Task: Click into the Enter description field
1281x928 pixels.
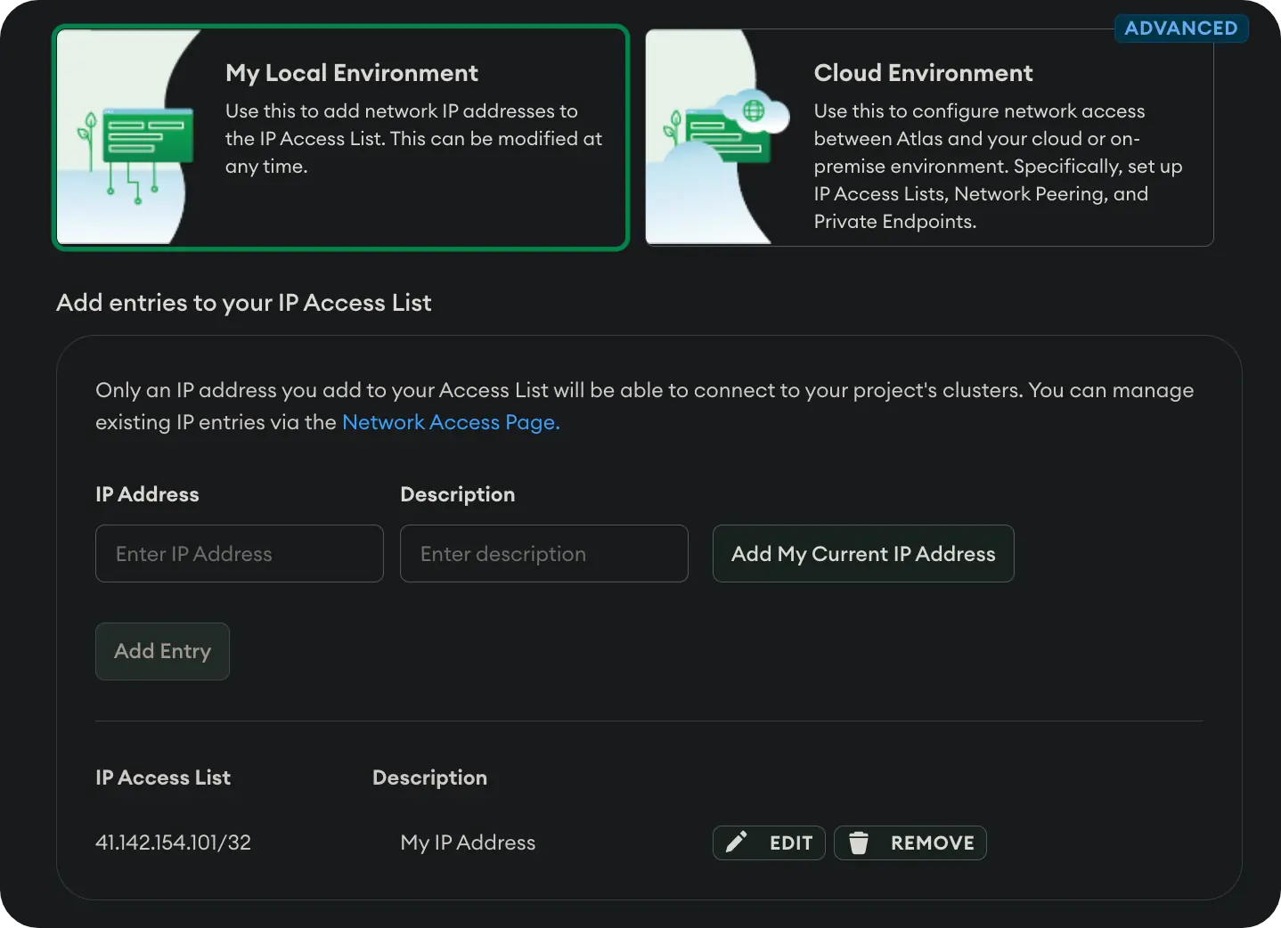Action: click(543, 554)
